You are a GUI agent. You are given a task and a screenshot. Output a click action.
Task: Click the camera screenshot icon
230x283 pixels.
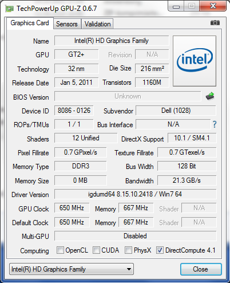point(215,23)
